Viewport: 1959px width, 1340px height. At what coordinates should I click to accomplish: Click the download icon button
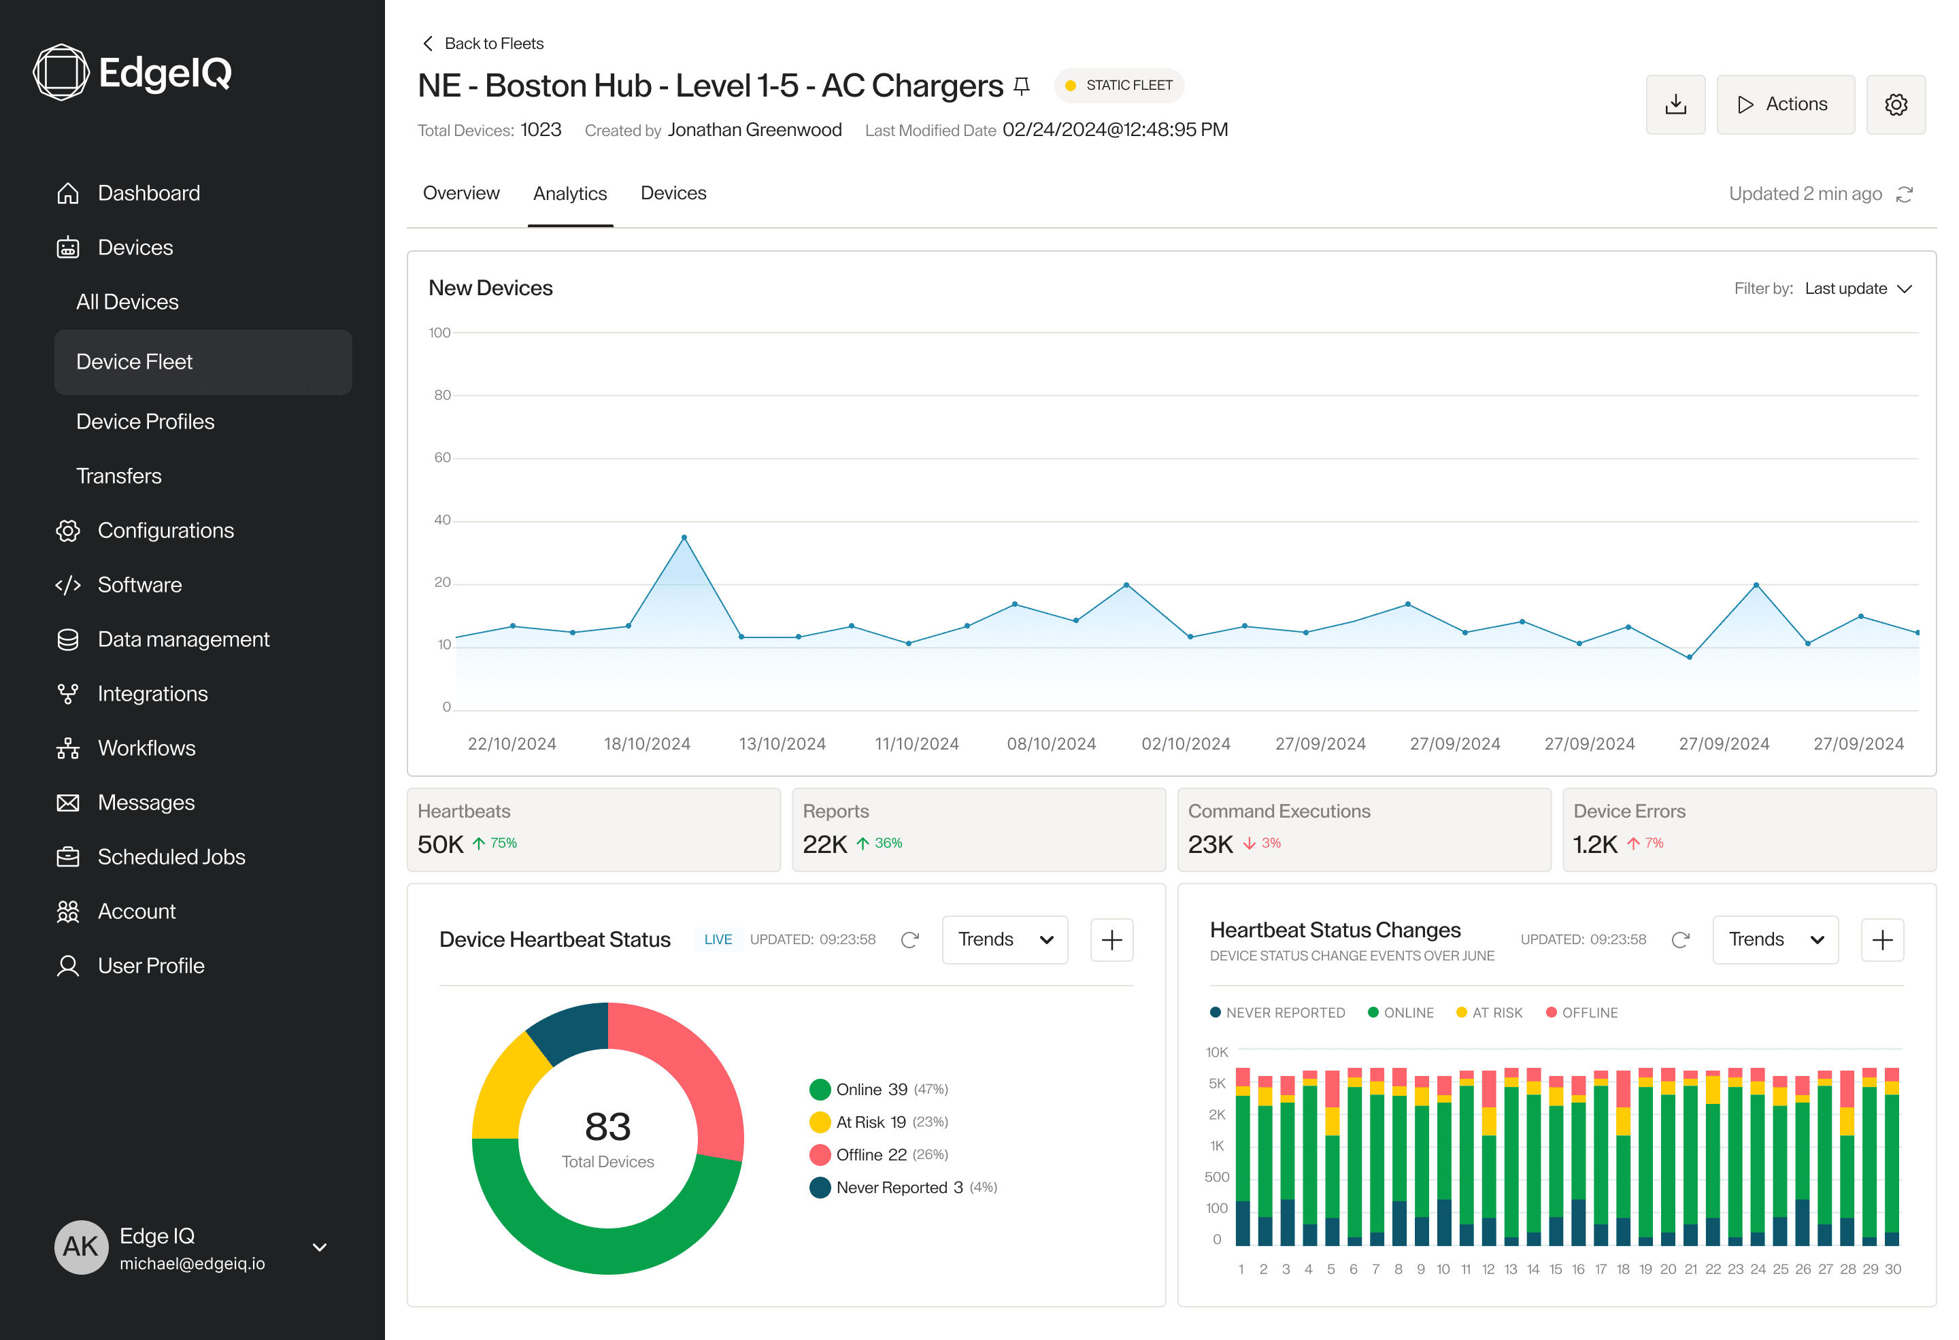point(1675,105)
